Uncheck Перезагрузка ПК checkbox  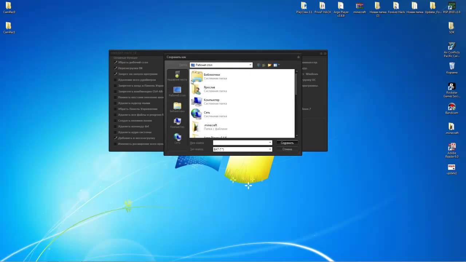point(115,68)
